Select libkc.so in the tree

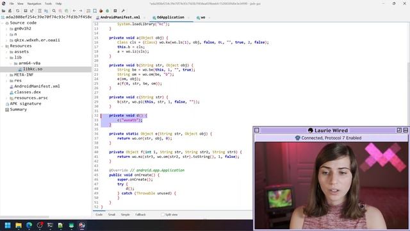pyautogui.click(x=33, y=69)
